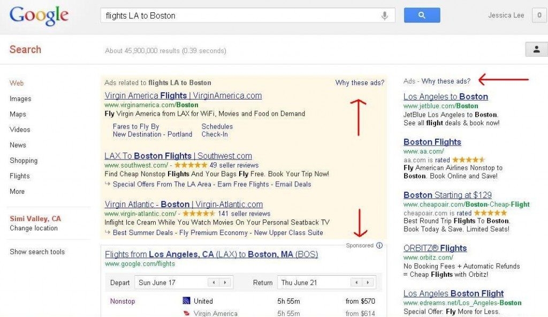Screen dimensions: 548x317
Task: Click the Sponsored info icon
Action: 379,245
